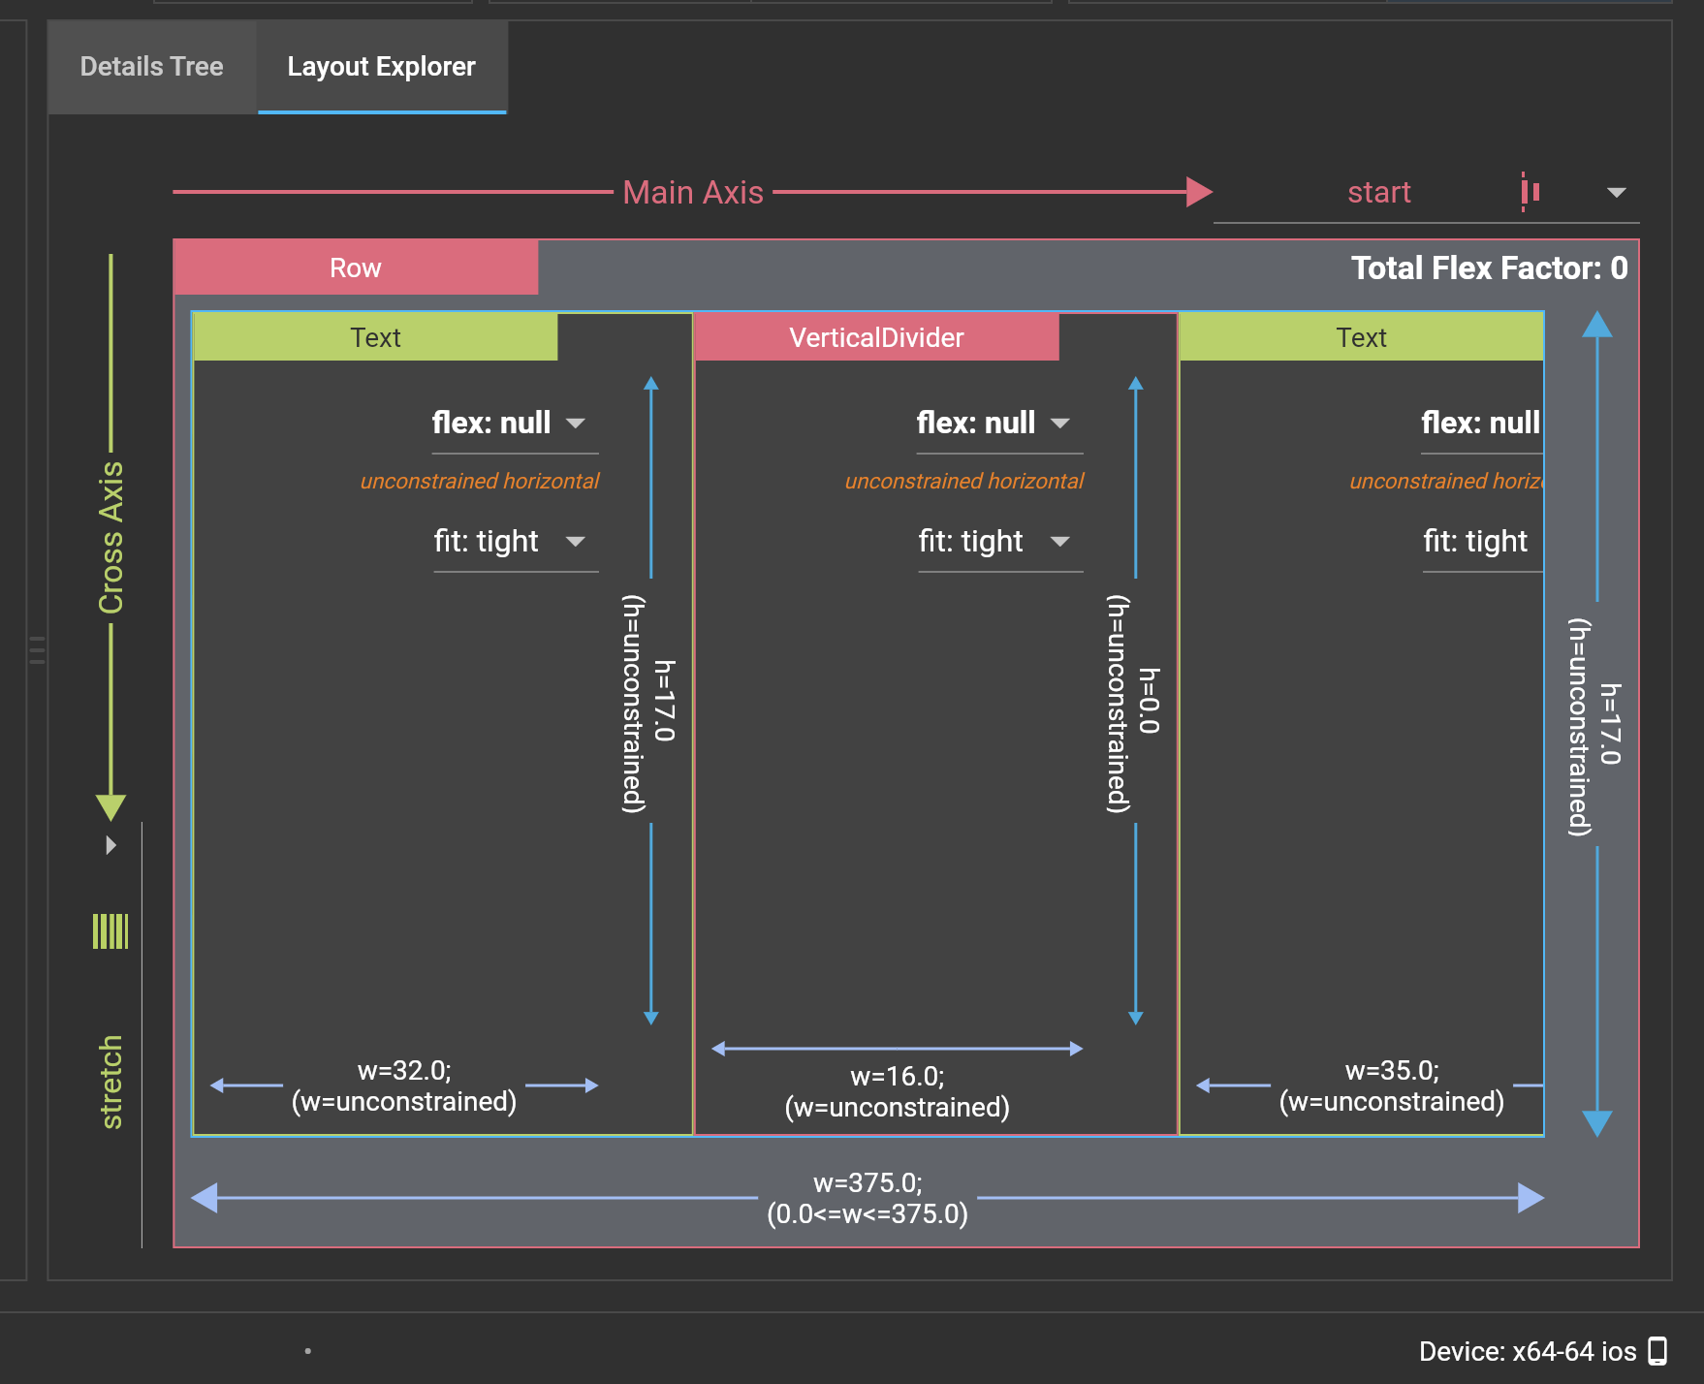Open the flex dropdown on the first Text widget
Screen dimensions: 1704x1384
pos(576,424)
